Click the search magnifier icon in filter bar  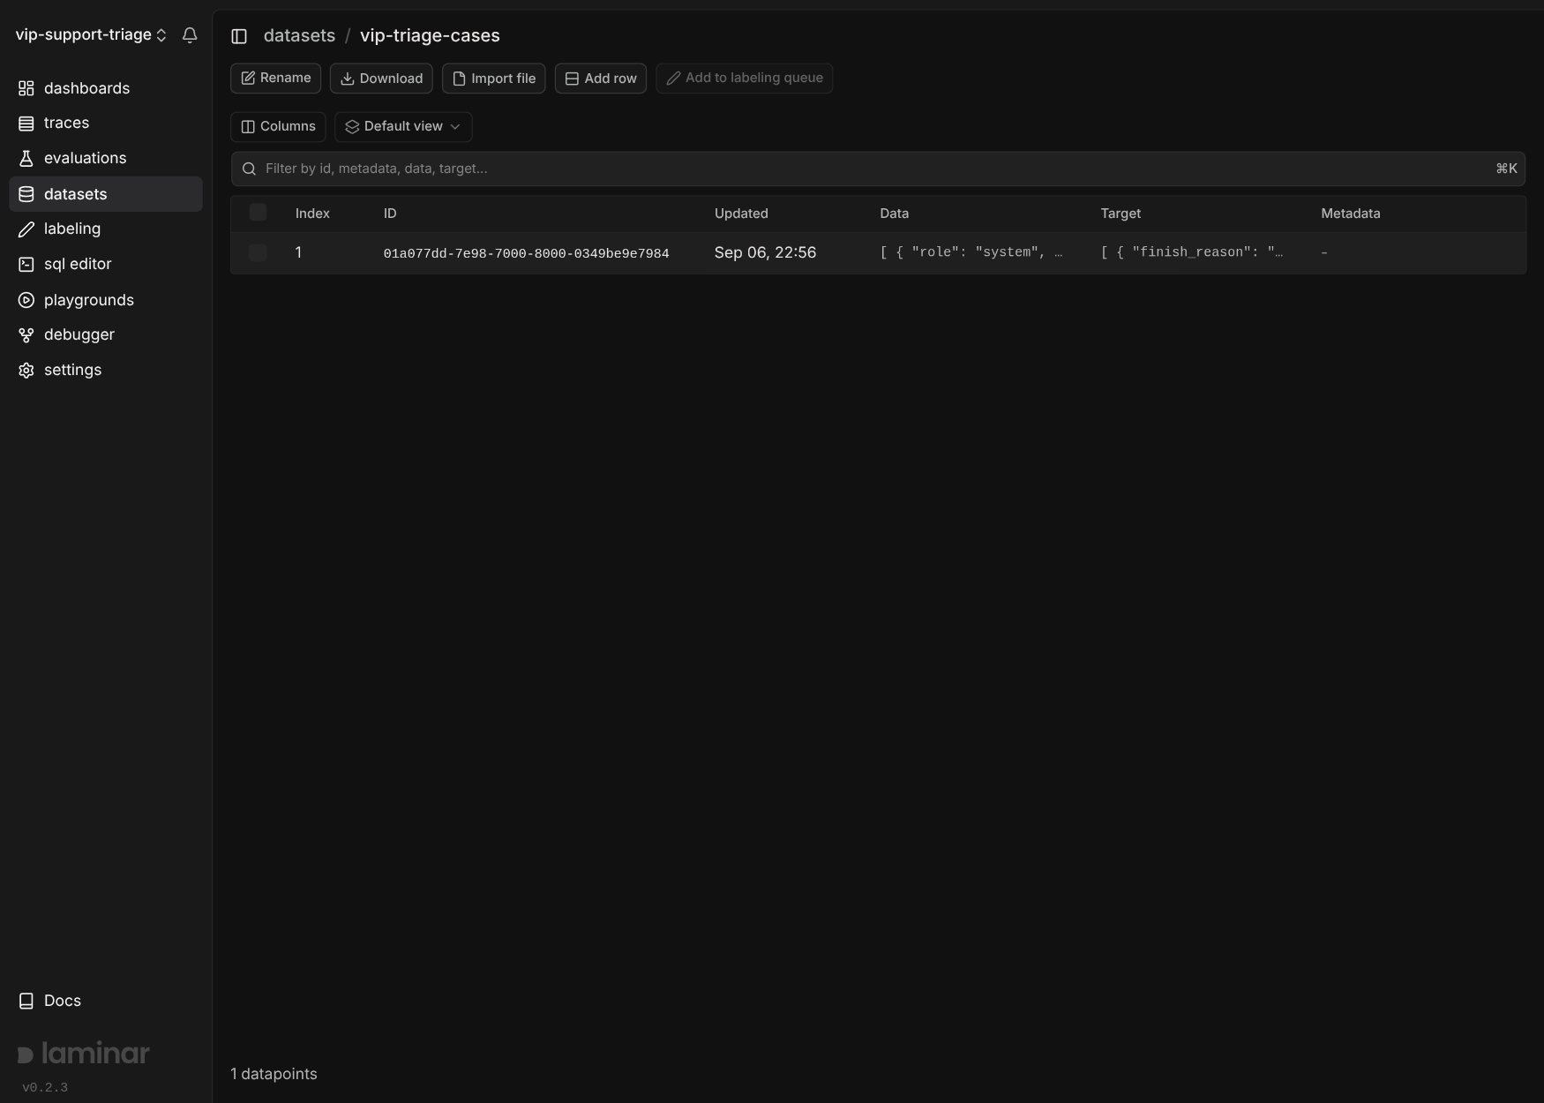coord(250,169)
